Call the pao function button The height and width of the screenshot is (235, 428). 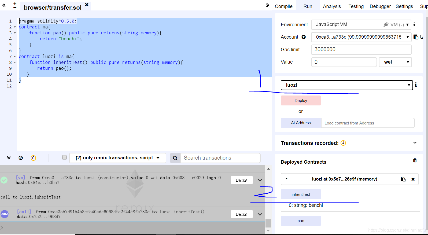(301, 221)
